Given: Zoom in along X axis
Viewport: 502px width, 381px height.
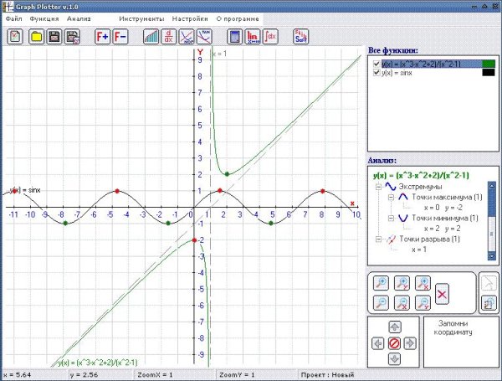Looking at the screenshot, I should click(423, 283).
